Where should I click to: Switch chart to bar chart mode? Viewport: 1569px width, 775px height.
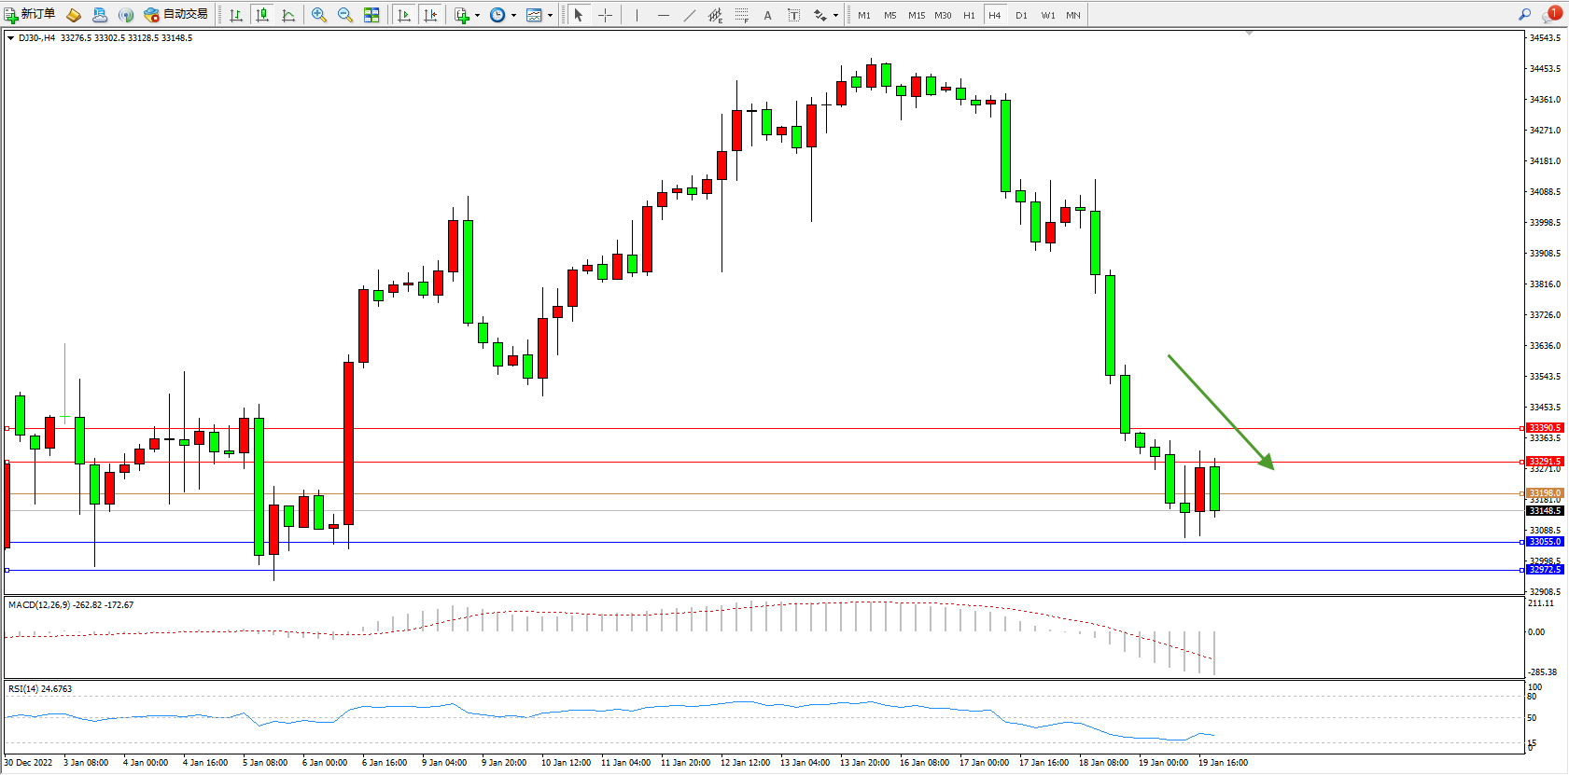236,15
